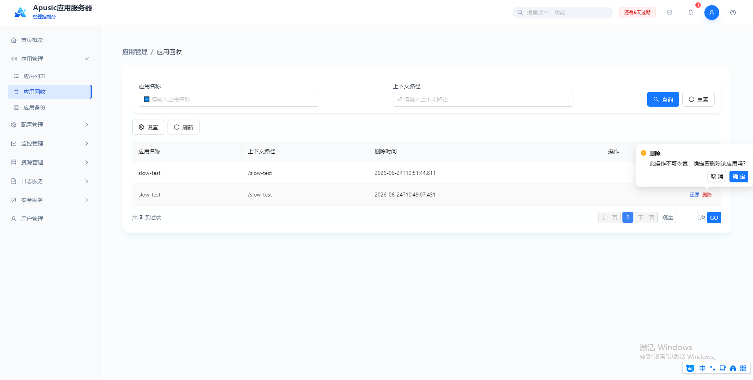Click the 查询 search button
Viewport: 753px width, 380px height.
pos(663,99)
